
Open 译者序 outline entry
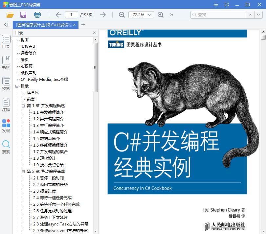point(33,93)
